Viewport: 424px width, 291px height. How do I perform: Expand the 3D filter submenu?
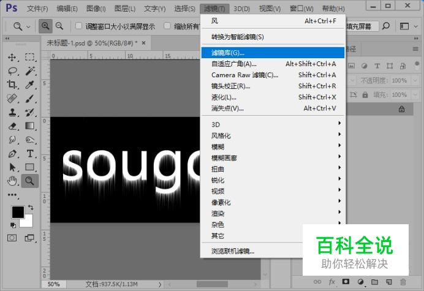[x=273, y=124]
